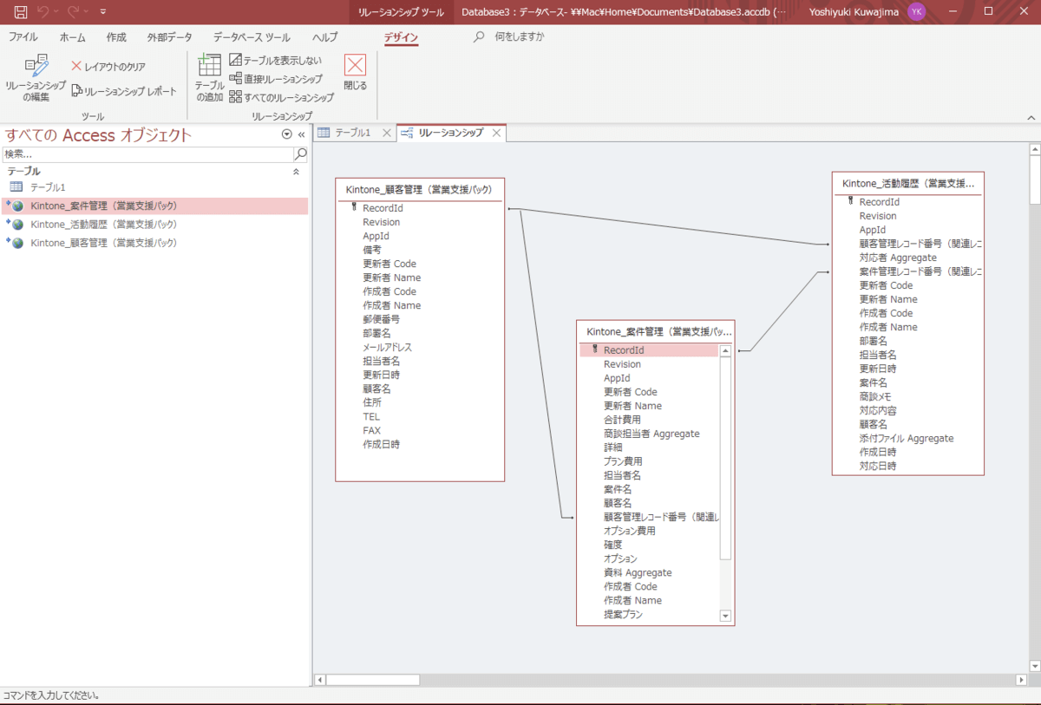
Task: Select Kintone_顧客管理 in navigation pane
Action: (154, 243)
